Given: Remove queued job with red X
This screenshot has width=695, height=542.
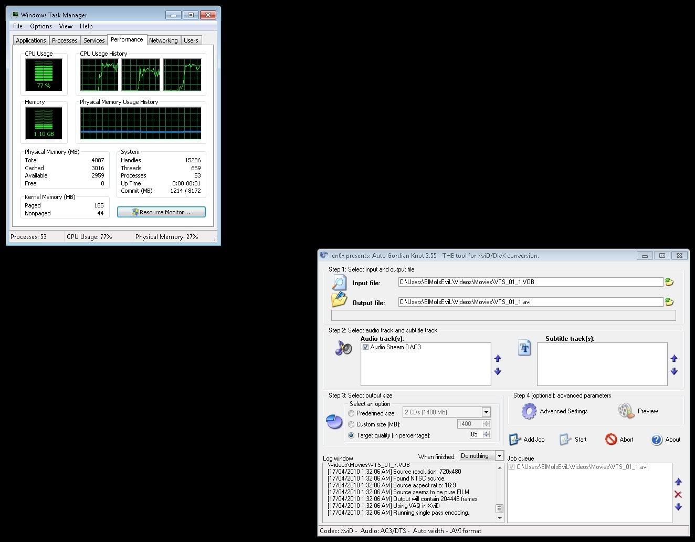Looking at the screenshot, I should (678, 494).
